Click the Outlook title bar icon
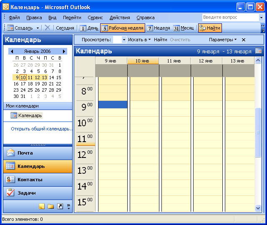Screen dimensions: 267x225 point(6,7)
